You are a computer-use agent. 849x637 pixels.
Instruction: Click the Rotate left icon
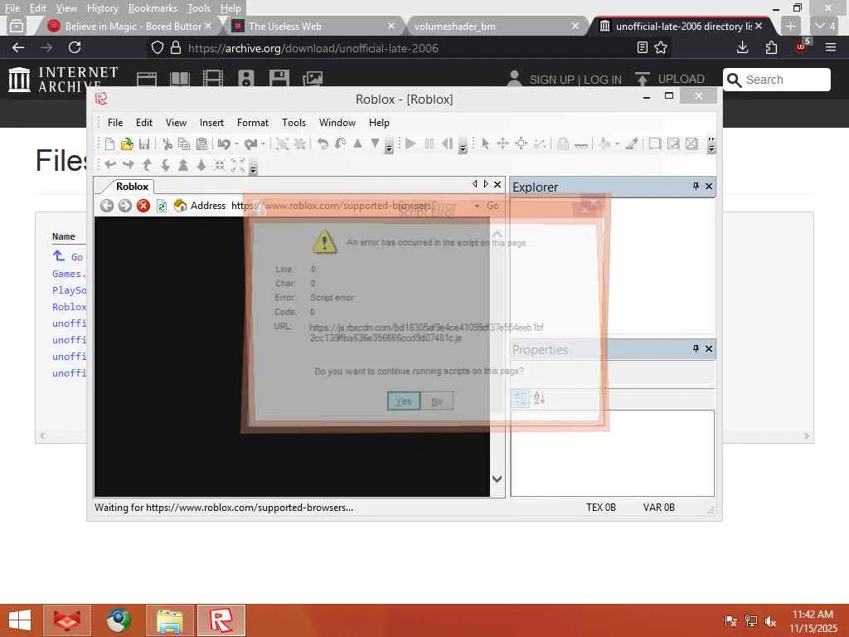(323, 143)
